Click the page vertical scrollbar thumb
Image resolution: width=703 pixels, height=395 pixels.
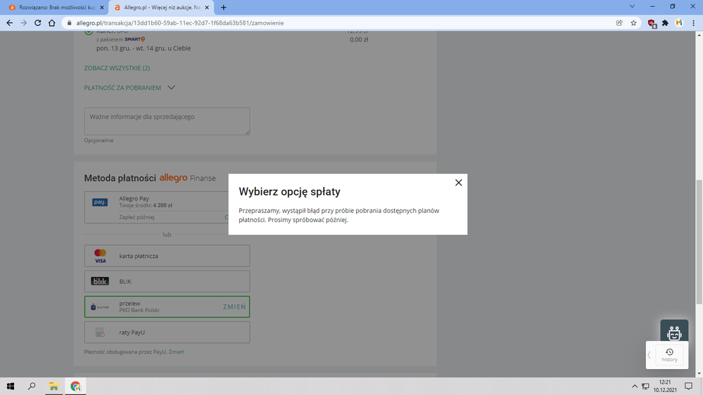click(x=699, y=242)
